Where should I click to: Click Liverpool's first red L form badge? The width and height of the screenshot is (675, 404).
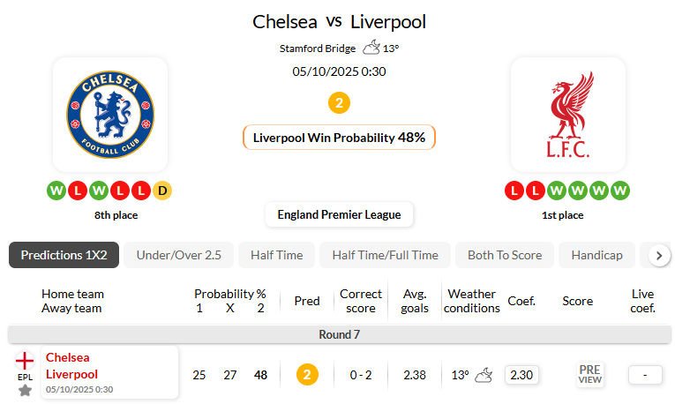point(514,190)
